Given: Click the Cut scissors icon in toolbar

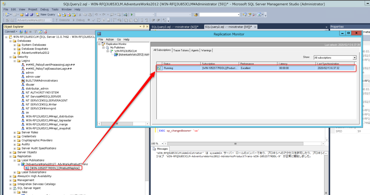Looking at the screenshot, I should point(80,15).
